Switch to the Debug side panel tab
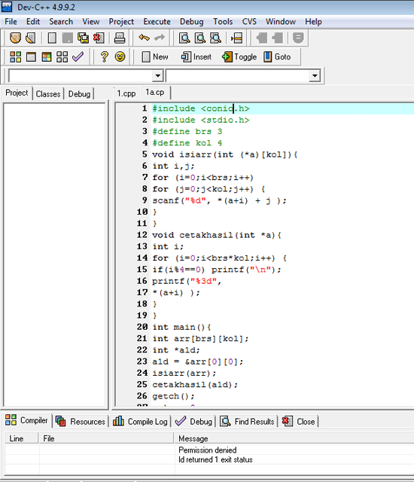Image resolution: width=414 pixels, height=482 pixels. click(79, 93)
